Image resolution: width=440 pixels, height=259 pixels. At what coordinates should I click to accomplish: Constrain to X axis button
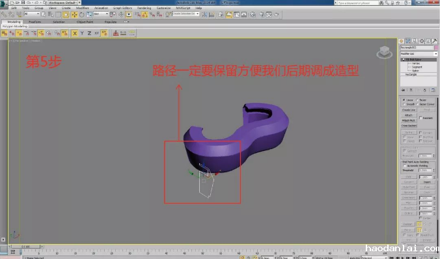pos(75,33)
